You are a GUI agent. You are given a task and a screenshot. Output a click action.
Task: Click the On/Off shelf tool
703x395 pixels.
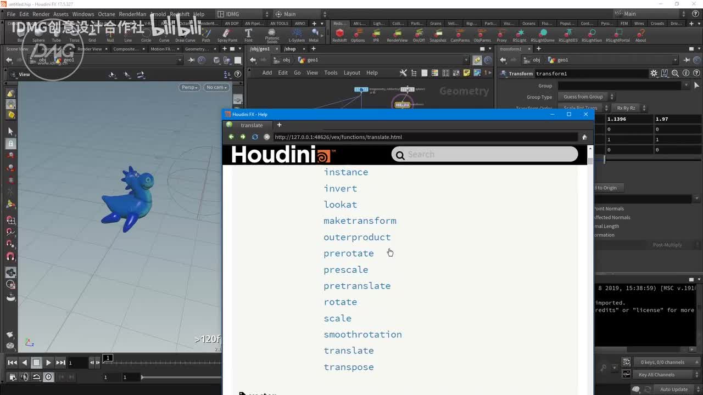(x=419, y=35)
